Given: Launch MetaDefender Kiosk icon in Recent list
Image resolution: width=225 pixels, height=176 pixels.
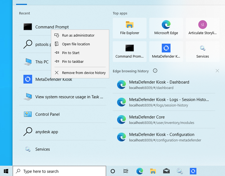Looking at the screenshot, I should [x=28, y=79].
